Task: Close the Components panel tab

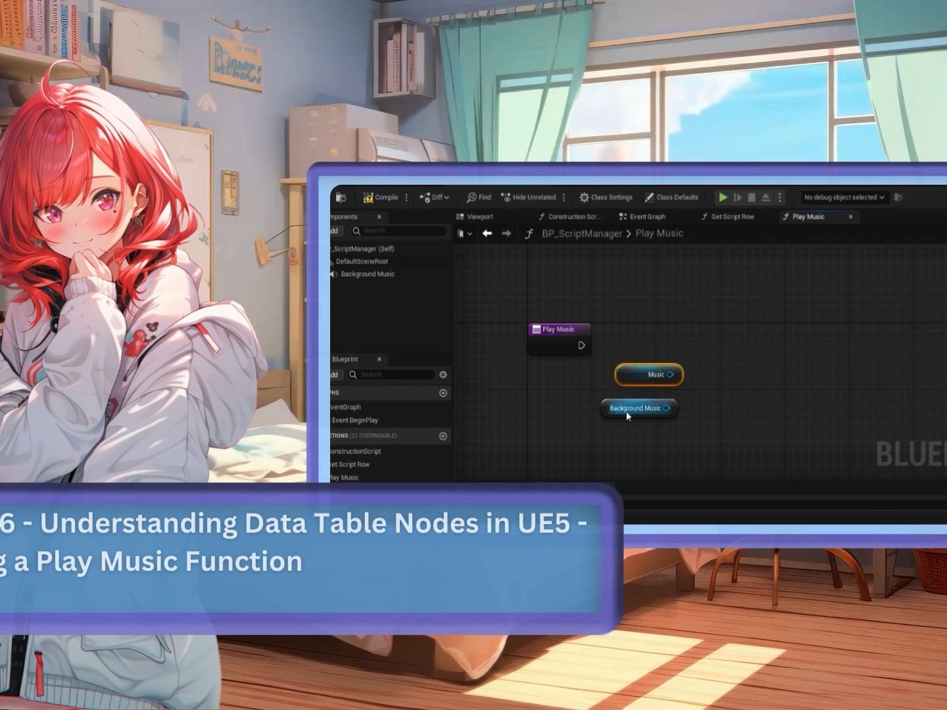Action: click(x=379, y=216)
